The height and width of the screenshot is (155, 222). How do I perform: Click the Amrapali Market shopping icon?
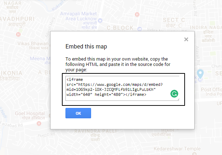tap(100, 21)
